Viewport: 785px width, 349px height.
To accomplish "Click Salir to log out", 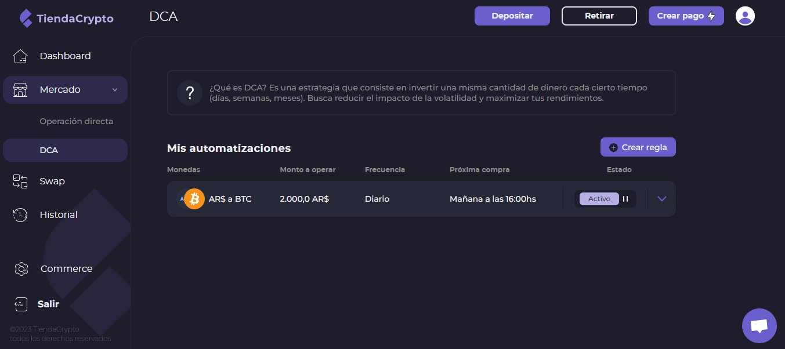I will pos(48,304).
